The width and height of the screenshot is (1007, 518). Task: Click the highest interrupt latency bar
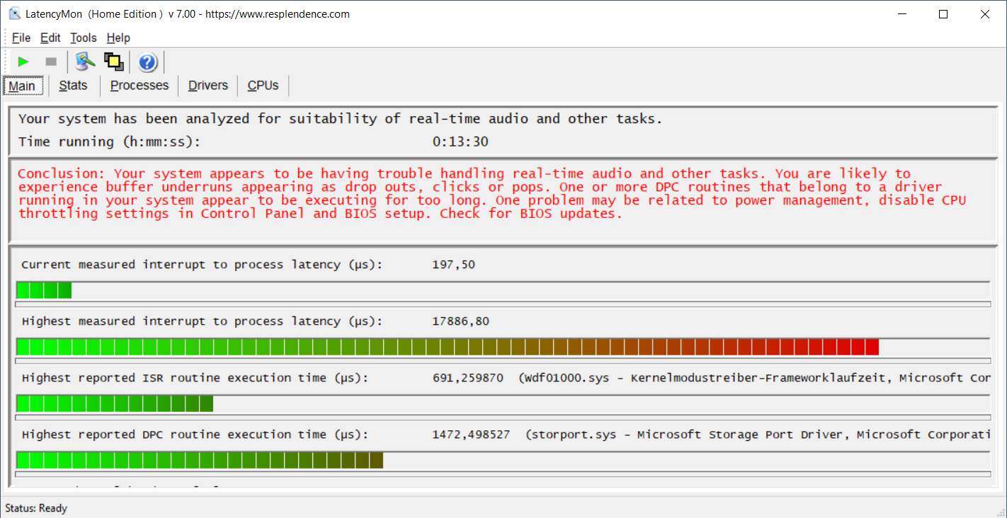(x=503, y=347)
